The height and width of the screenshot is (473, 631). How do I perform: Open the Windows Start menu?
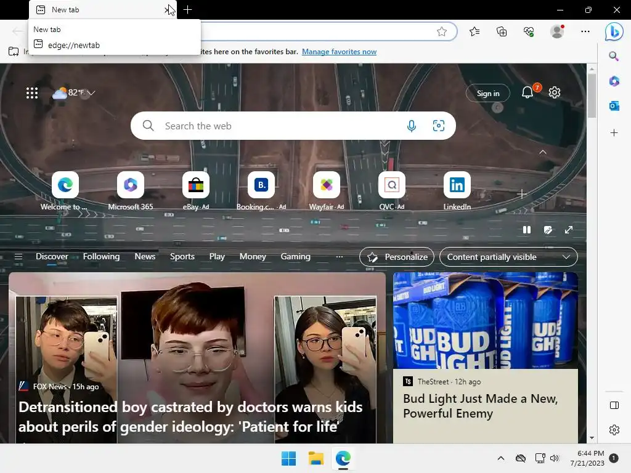tap(288, 458)
